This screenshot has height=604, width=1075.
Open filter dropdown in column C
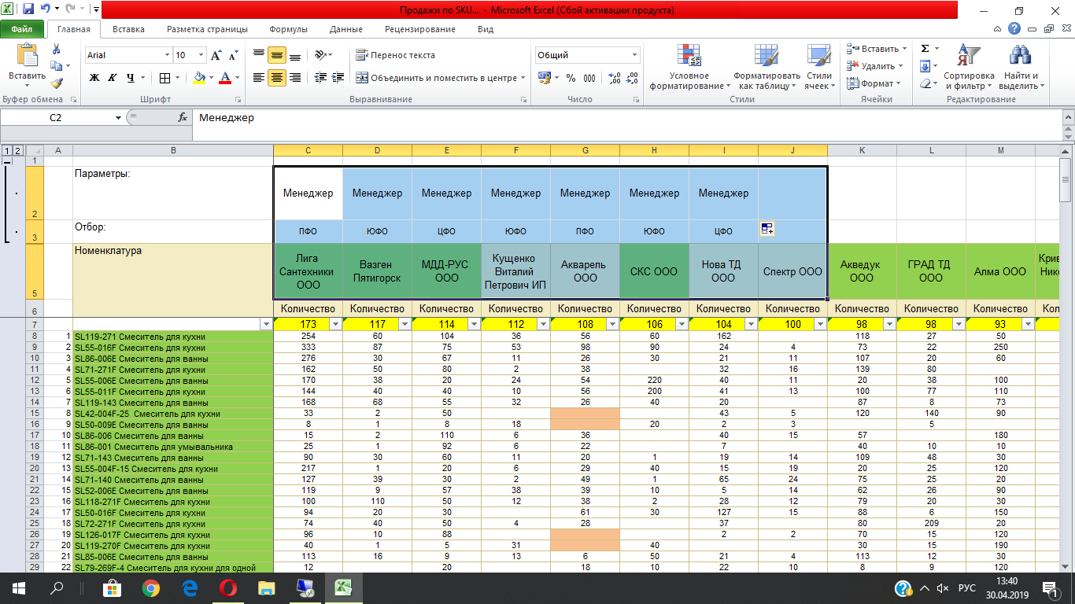click(334, 324)
